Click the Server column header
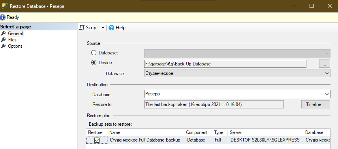The width and height of the screenshot is (338, 149). (x=266, y=132)
